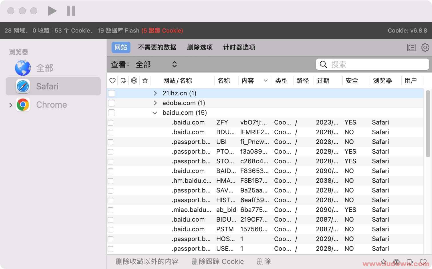Start the timer with the play button
Image resolution: width=432 pixels, height=269 pixels.
point(52,11)
